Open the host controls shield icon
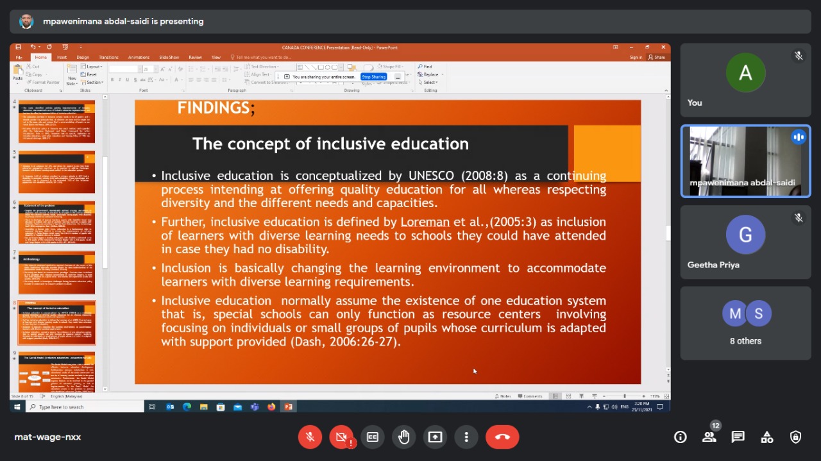The image size is (821, 461). [x=796, y=437]
